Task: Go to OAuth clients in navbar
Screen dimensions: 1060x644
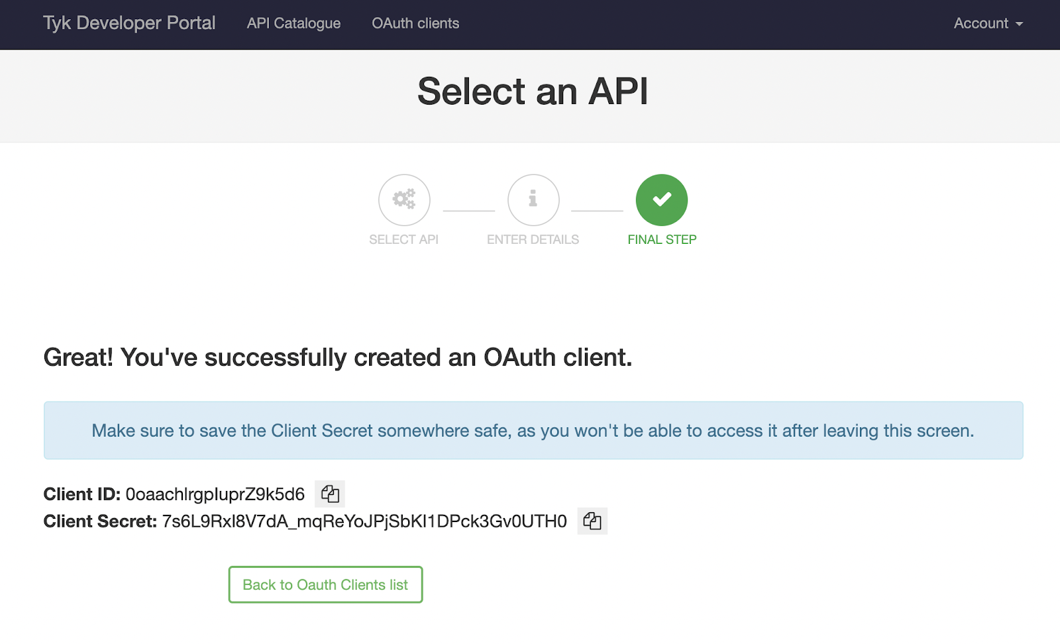Action: click(415, 23)
